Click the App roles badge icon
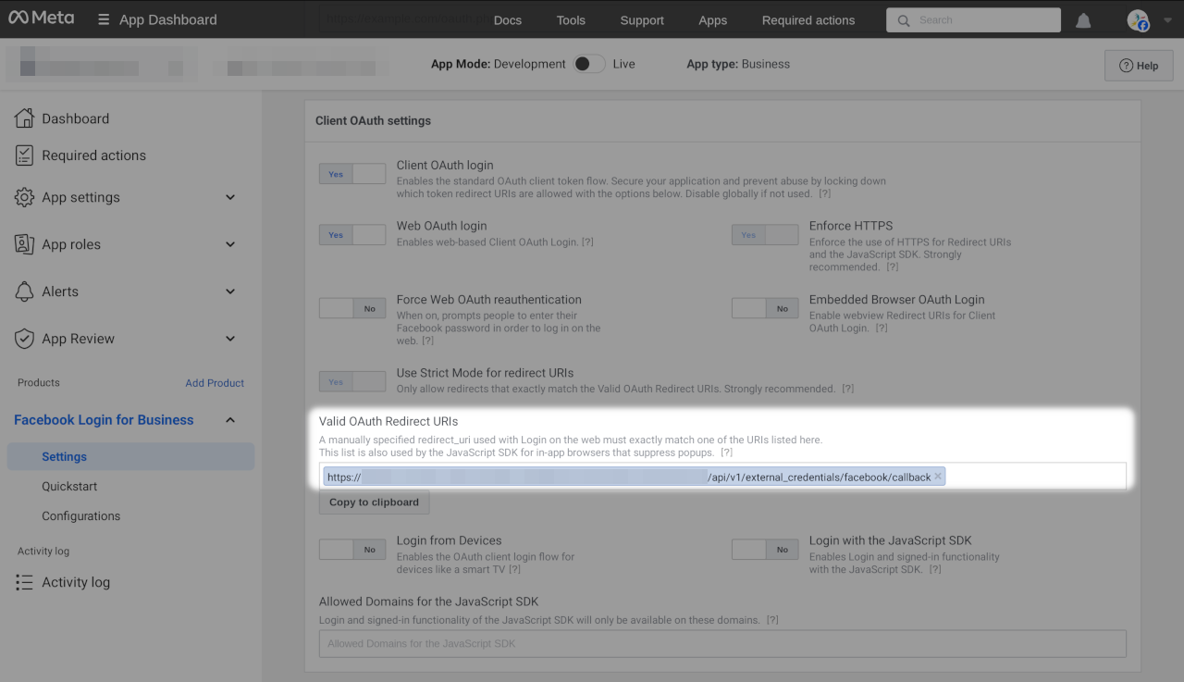 [x=24, y=244]
